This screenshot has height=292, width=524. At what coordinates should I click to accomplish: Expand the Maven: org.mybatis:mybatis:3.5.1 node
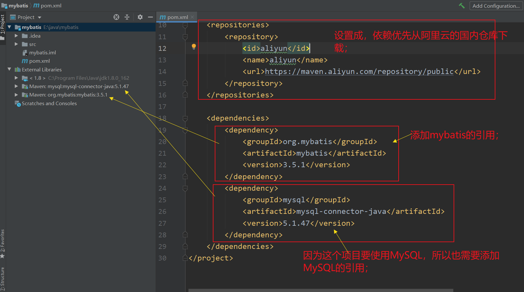16,95
